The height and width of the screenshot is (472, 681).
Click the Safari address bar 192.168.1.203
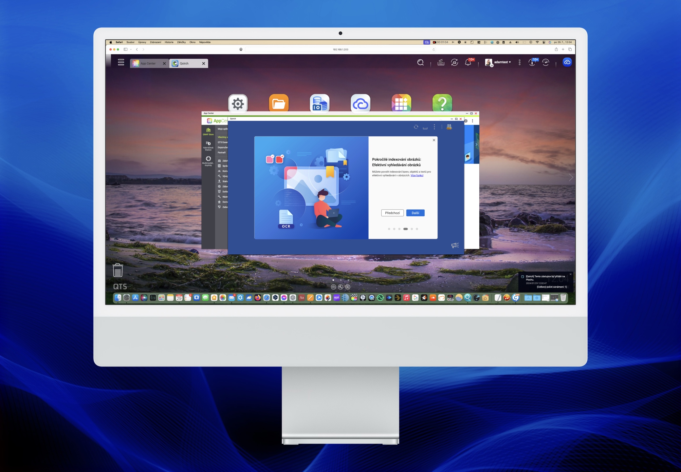click(340, 49)
